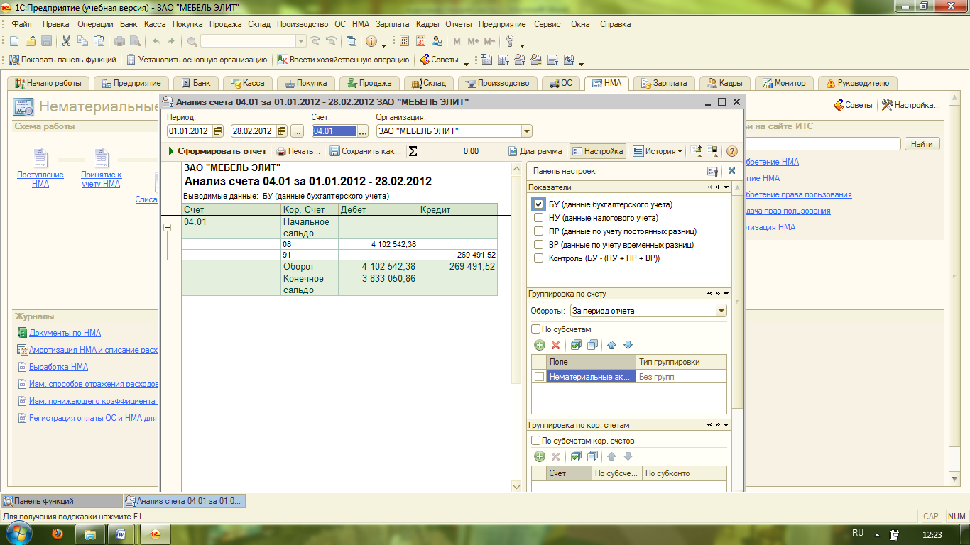The width and height of the screenshot is (970, 545).
Task: Open the Организация dropdown
Action: click(x=526, y=131)
